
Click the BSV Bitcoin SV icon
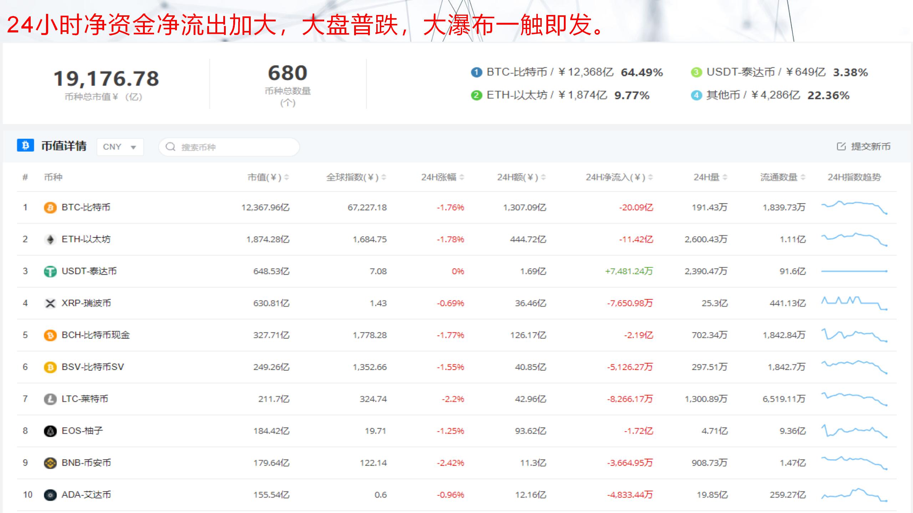(50, 367)
